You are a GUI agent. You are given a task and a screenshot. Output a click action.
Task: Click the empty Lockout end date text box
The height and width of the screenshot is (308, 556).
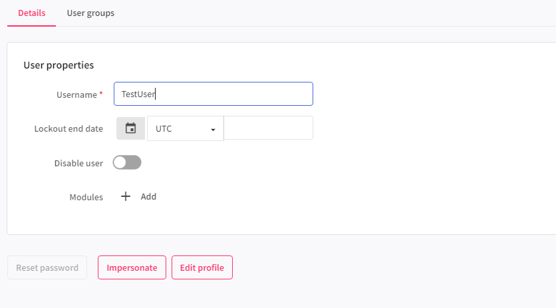click(x=268, y=128)
